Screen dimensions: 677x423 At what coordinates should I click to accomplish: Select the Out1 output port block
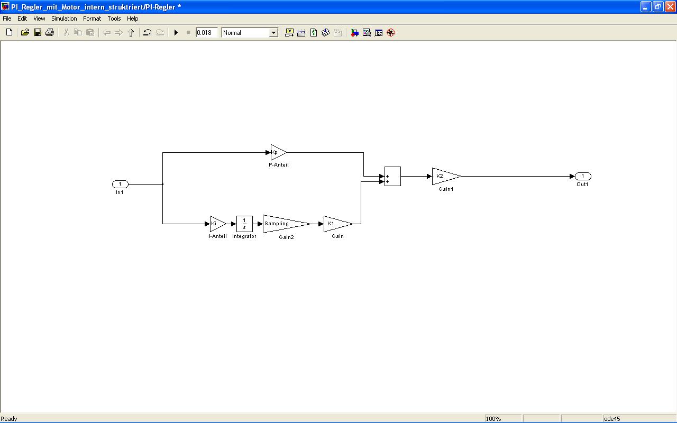[x=583, y=177]
